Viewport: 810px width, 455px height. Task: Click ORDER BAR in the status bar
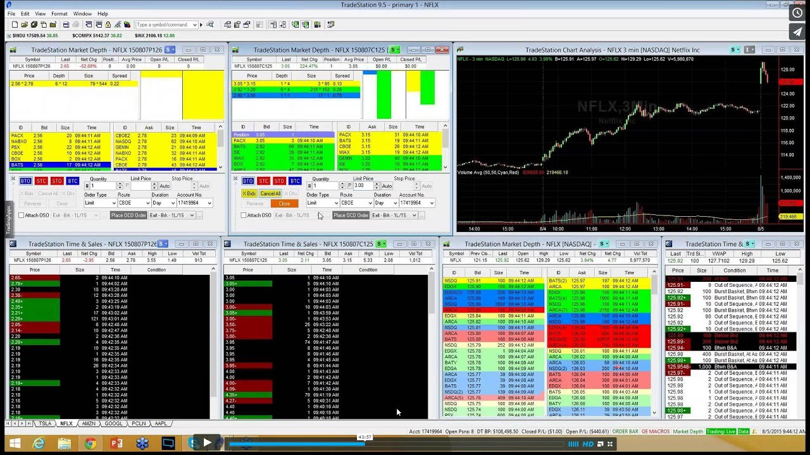coord(625,431)
